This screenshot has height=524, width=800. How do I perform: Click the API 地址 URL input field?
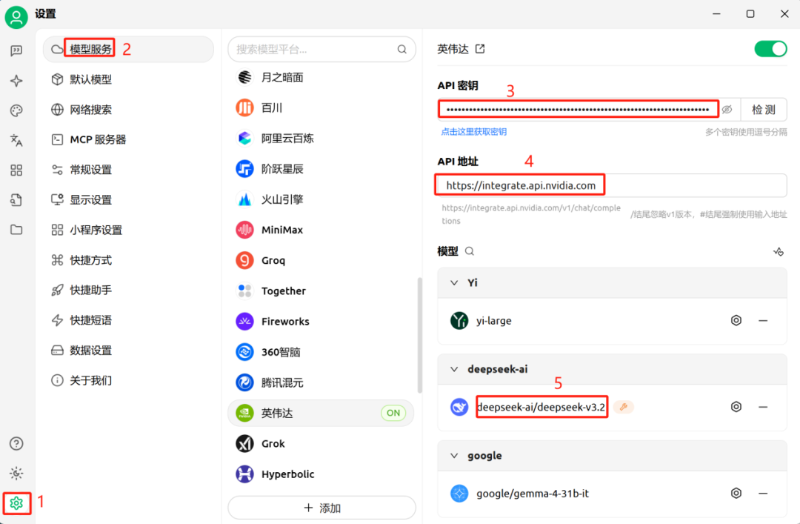[612, 185]
